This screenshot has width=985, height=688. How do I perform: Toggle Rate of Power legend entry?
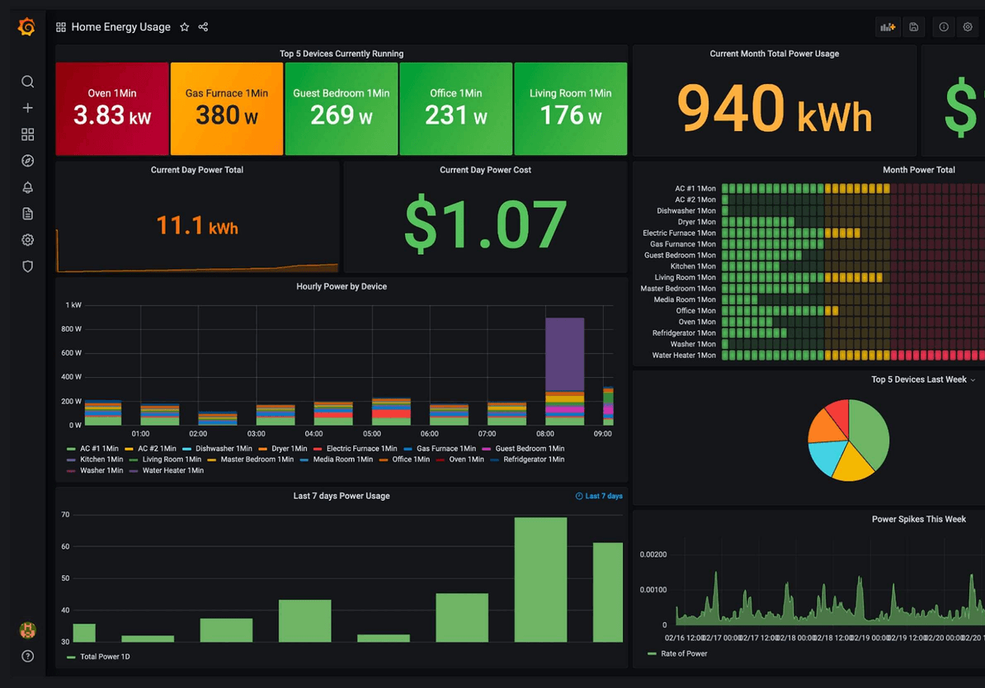coord(677,654)
